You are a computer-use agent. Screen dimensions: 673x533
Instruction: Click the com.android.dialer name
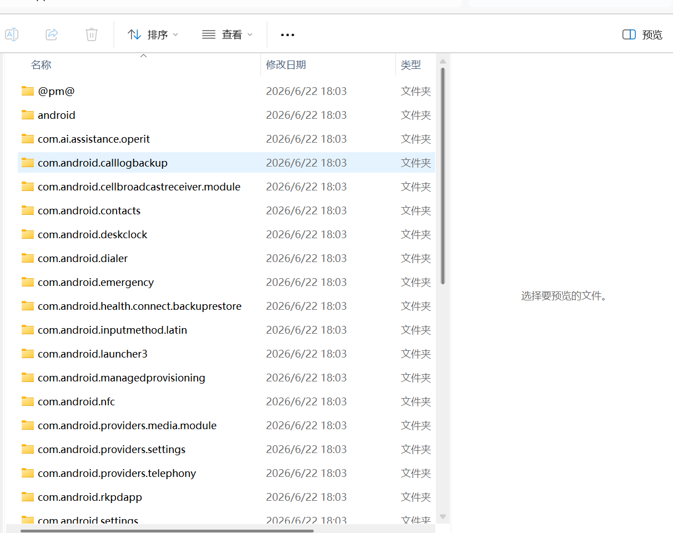tap(83, 258)
